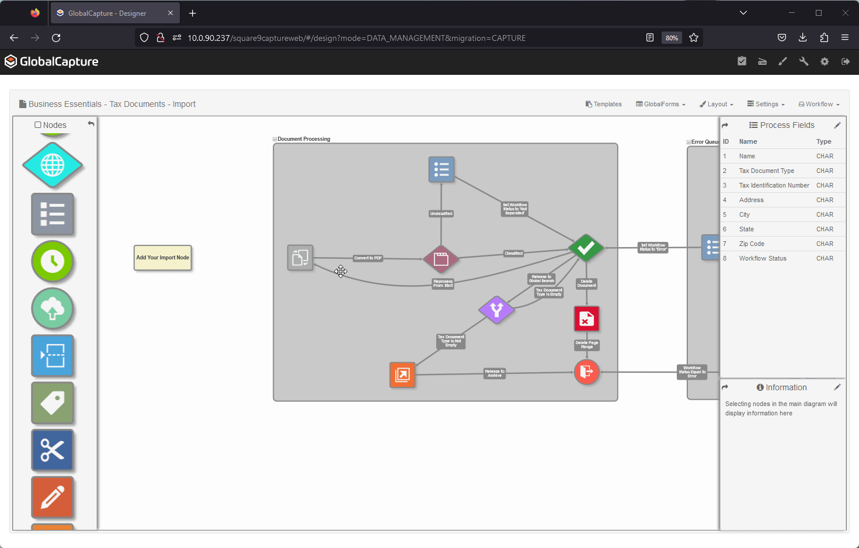
Task: Edit Process Fields using pencil icon
Action: pyautogui.click(x=837, y=125)
